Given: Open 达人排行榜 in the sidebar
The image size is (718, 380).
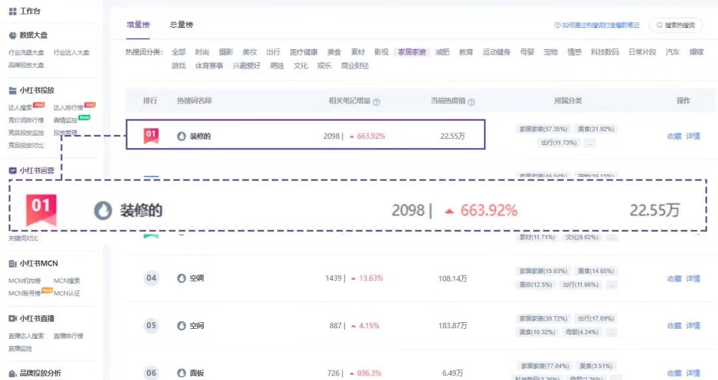Looking at the screenshot, I should 68,108.
